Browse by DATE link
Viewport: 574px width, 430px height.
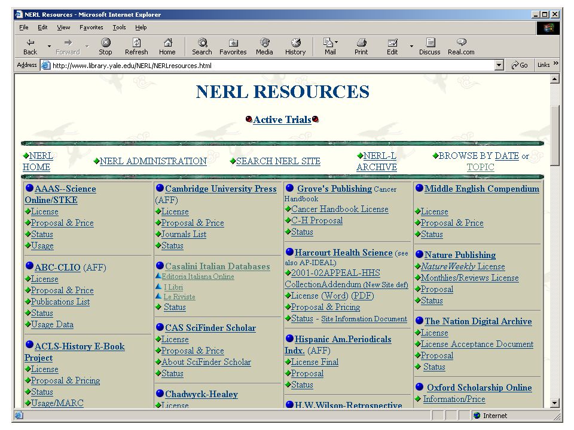click(x=506, y=156)
